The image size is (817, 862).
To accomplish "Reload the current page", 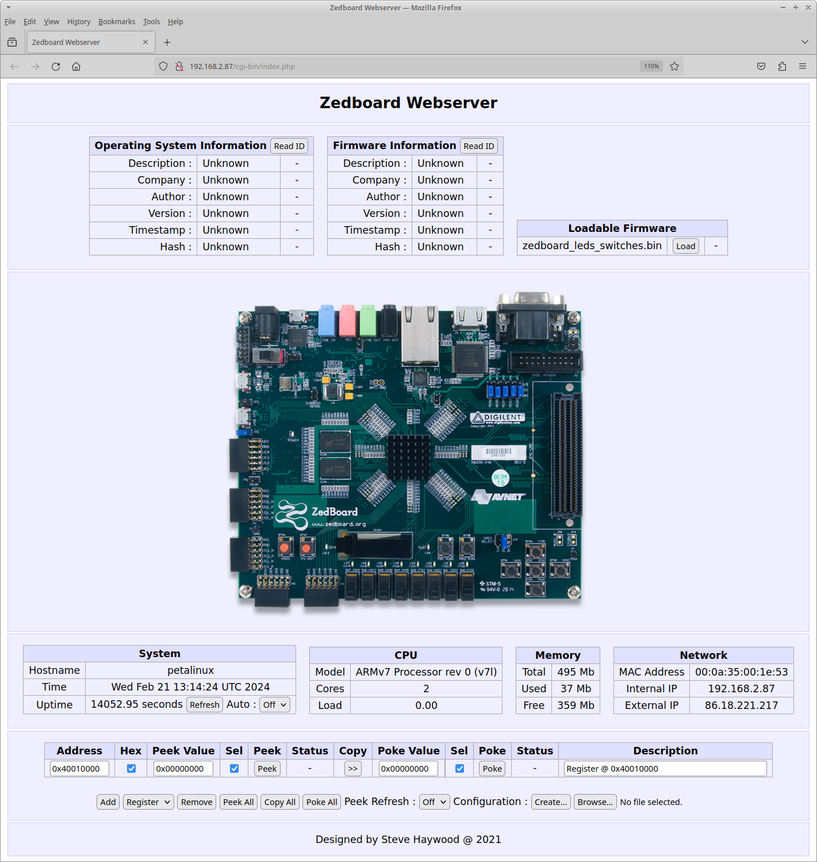I will pyautogui.click(x=56, y=67).
